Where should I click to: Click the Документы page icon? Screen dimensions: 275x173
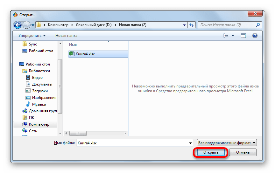click(28, 84)
